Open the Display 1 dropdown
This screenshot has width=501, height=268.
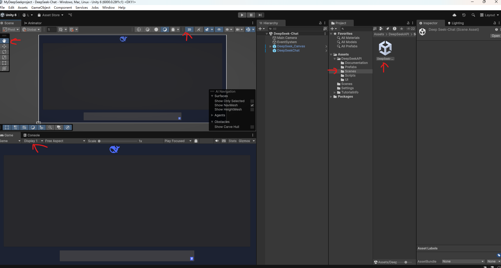click(x=33, y=141)
